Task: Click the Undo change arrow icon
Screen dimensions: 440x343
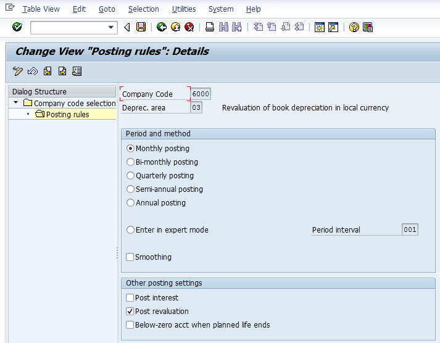Action: 33,72
